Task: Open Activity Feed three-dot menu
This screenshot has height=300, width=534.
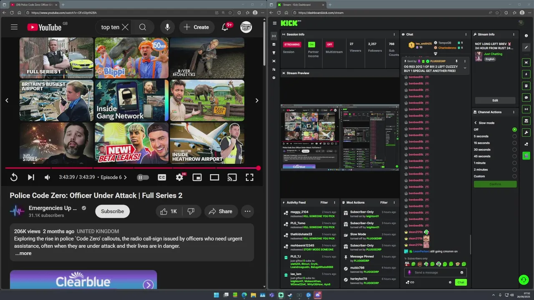Action: coord(334,202)
